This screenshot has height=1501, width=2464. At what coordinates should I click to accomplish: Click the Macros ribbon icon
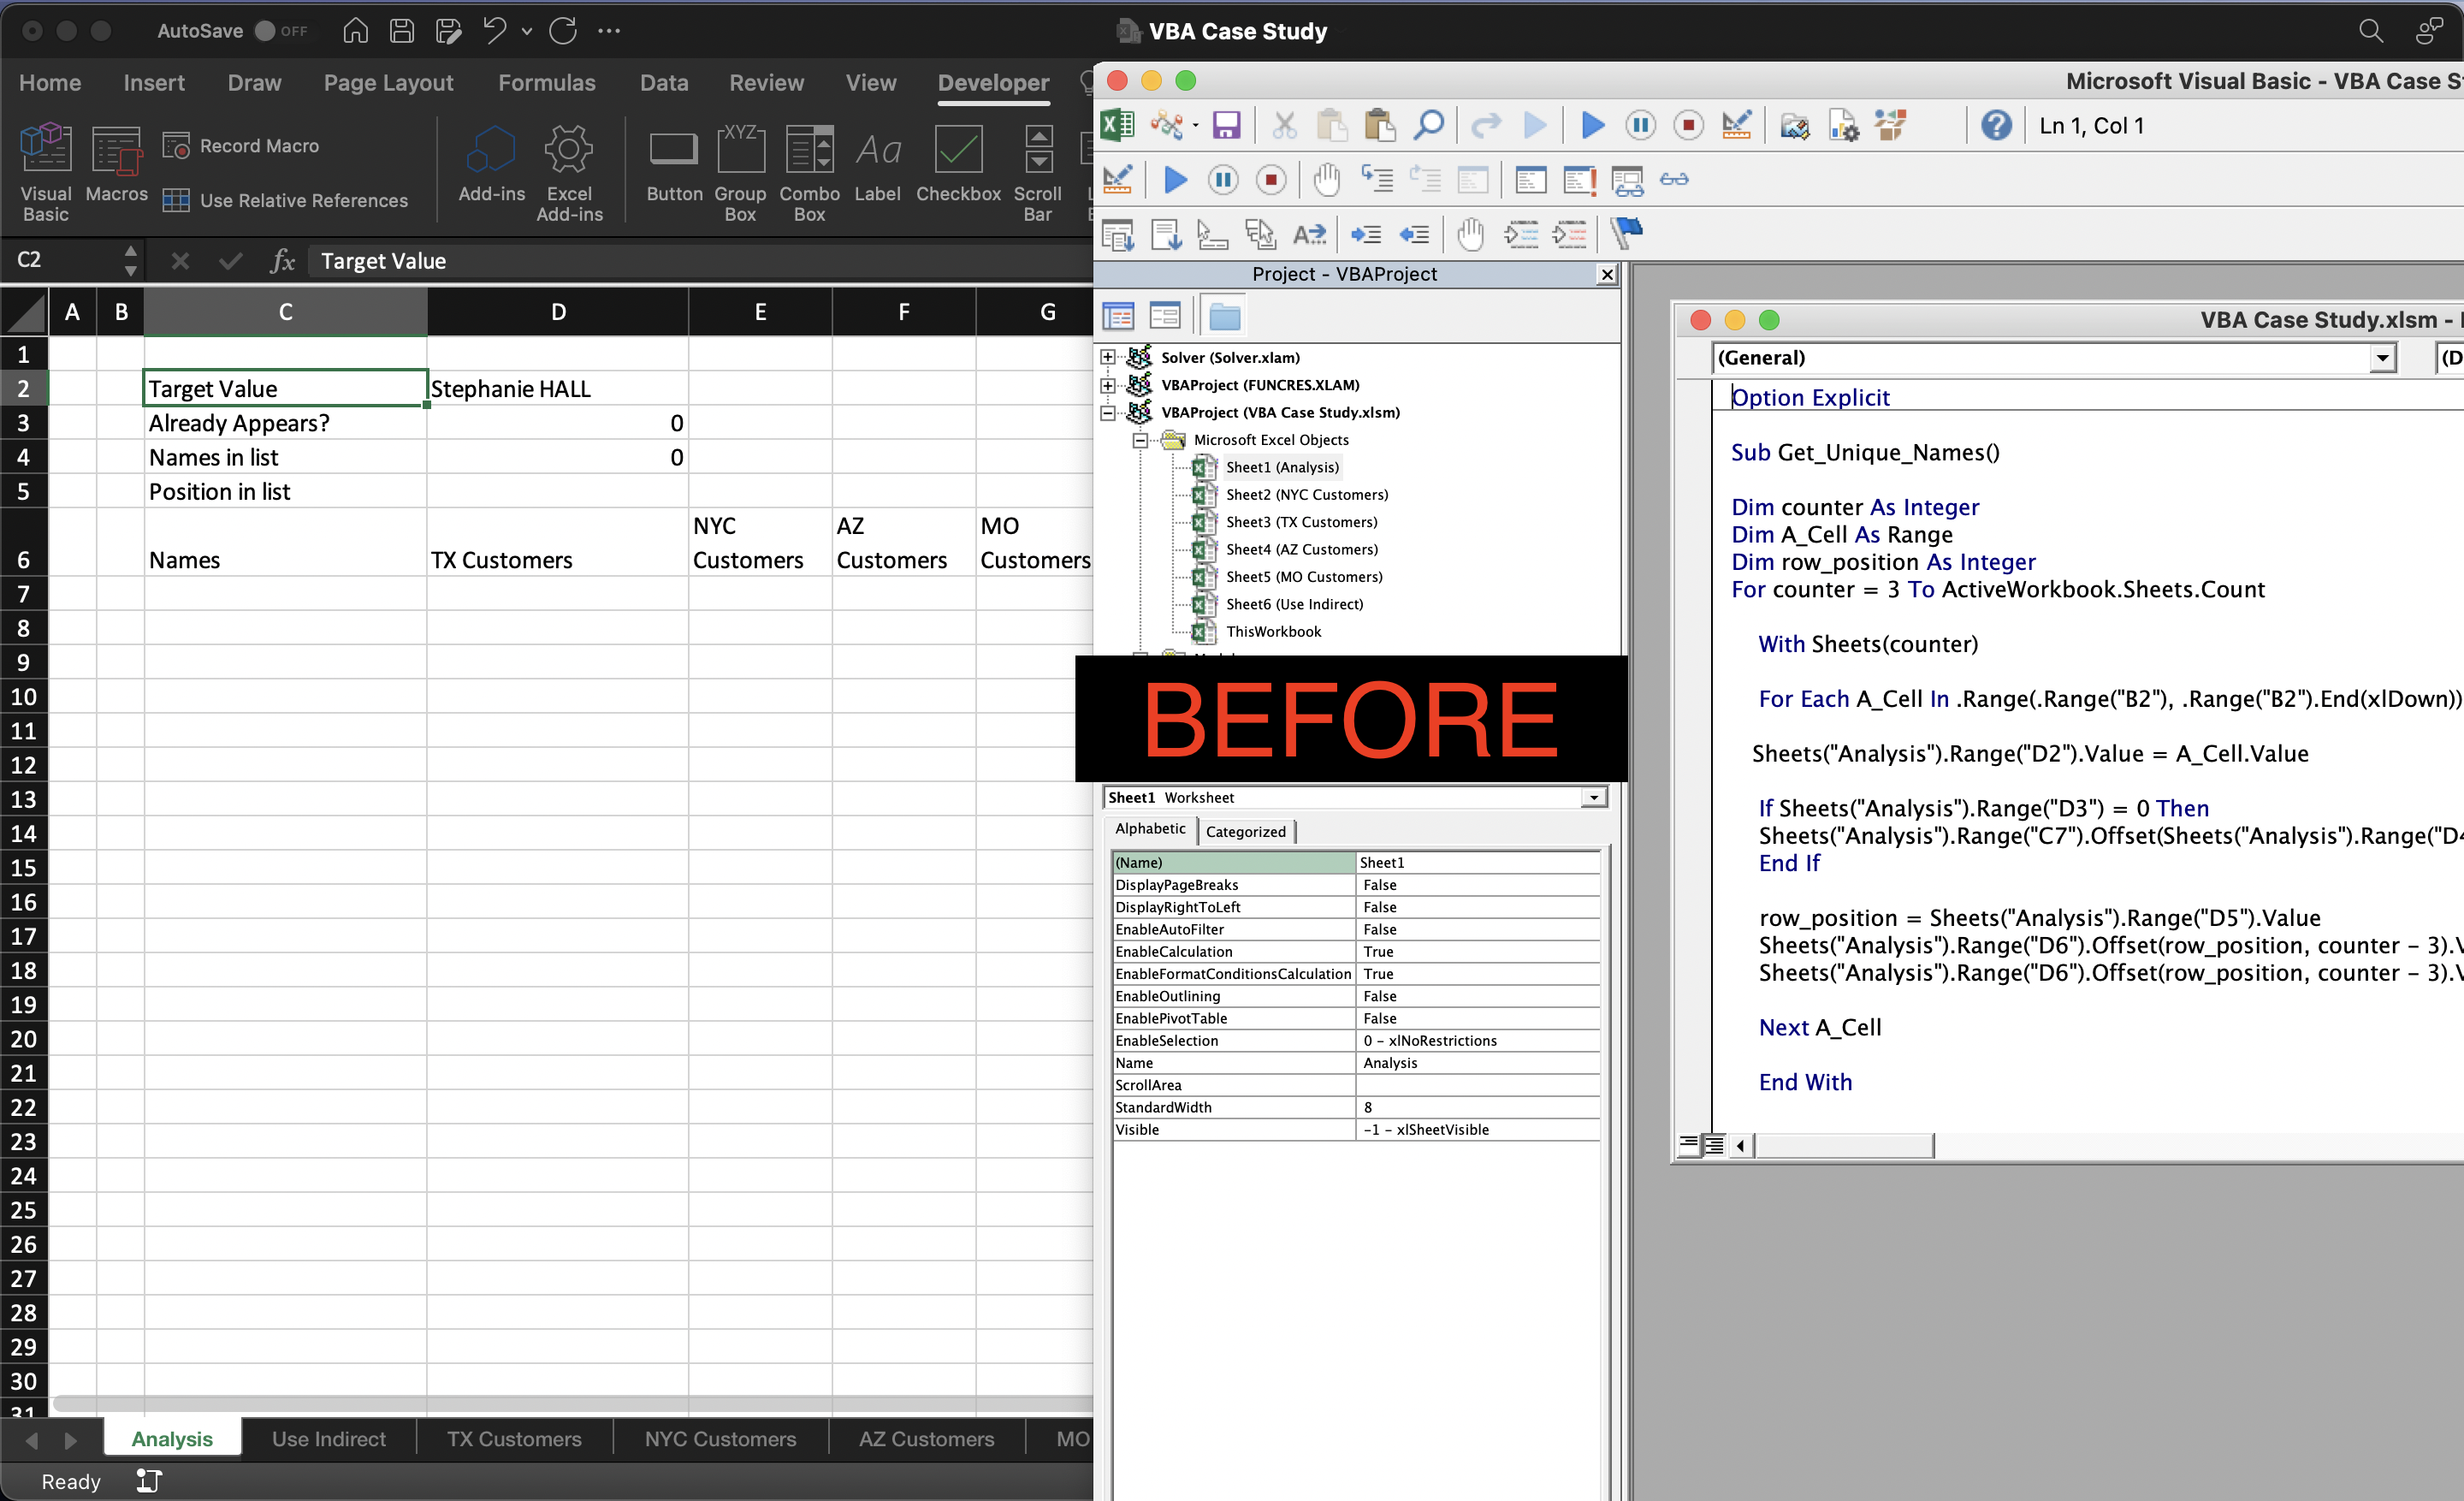pyautogui.click(x=116, y=165)
